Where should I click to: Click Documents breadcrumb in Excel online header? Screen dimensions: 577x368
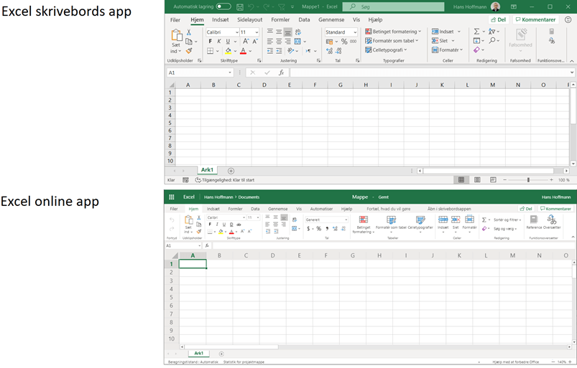pos(249,197)
